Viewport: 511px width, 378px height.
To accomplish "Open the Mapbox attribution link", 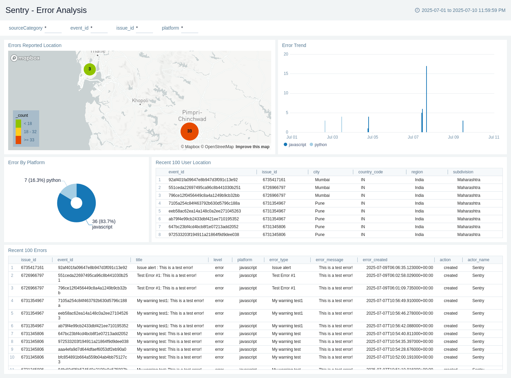I will (x=190, y=147).
